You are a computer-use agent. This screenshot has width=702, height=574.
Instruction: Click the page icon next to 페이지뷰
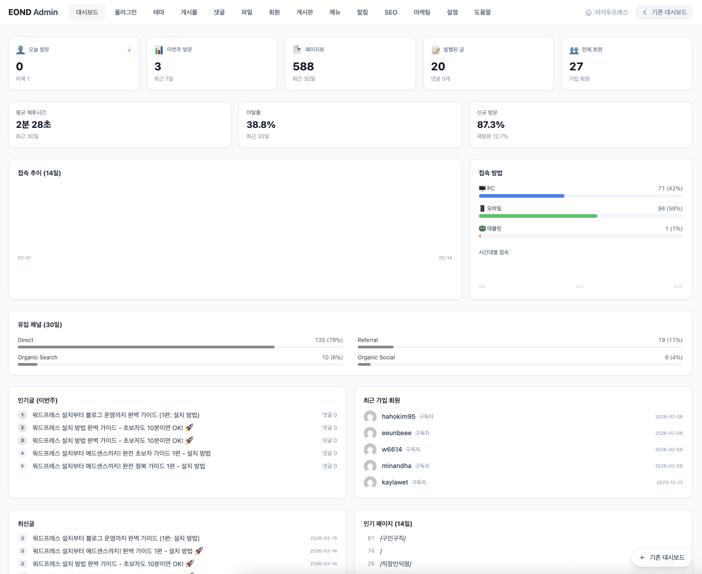pos(297,49)
